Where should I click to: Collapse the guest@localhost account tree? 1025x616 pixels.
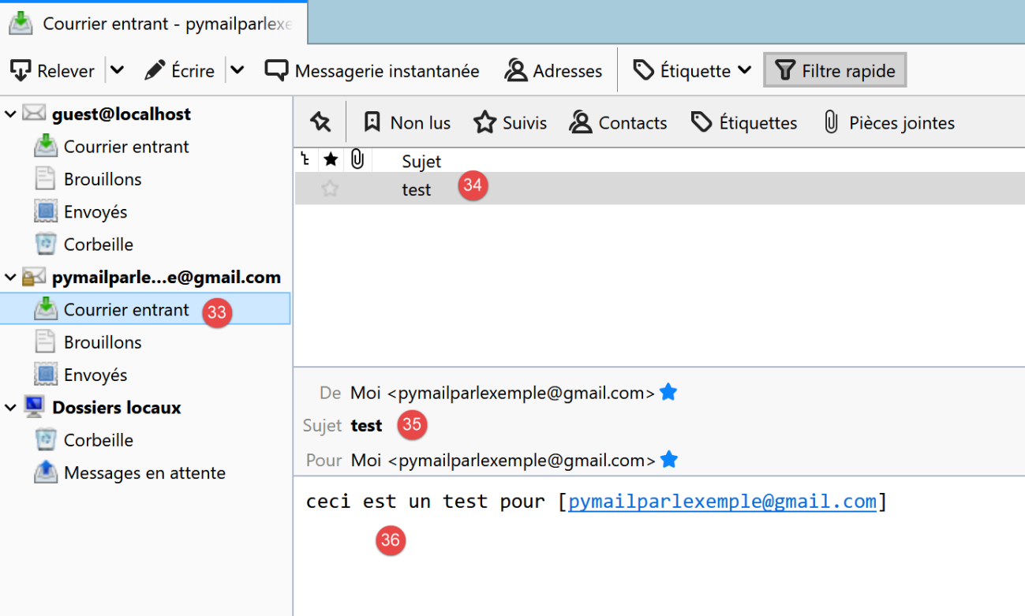pyautogui.click(x=11, y=114)
